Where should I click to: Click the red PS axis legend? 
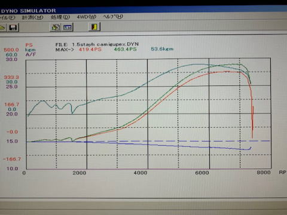pyautogui.click(x=29, y=45)
